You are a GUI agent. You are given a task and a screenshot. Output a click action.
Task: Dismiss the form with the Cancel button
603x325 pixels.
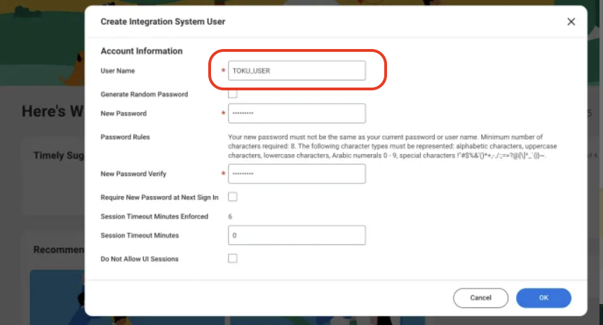[481, 298]
